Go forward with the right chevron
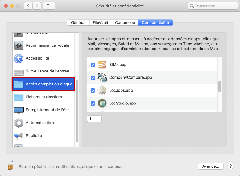 (x=37, y=6)
